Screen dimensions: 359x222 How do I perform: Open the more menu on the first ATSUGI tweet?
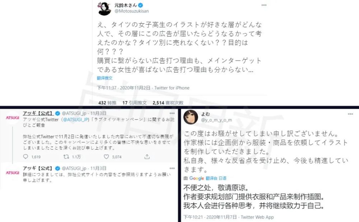tap(172, 113)
